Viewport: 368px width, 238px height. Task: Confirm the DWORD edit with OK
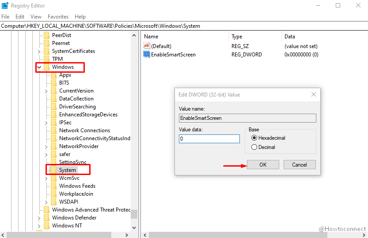[x=263, y=165]
